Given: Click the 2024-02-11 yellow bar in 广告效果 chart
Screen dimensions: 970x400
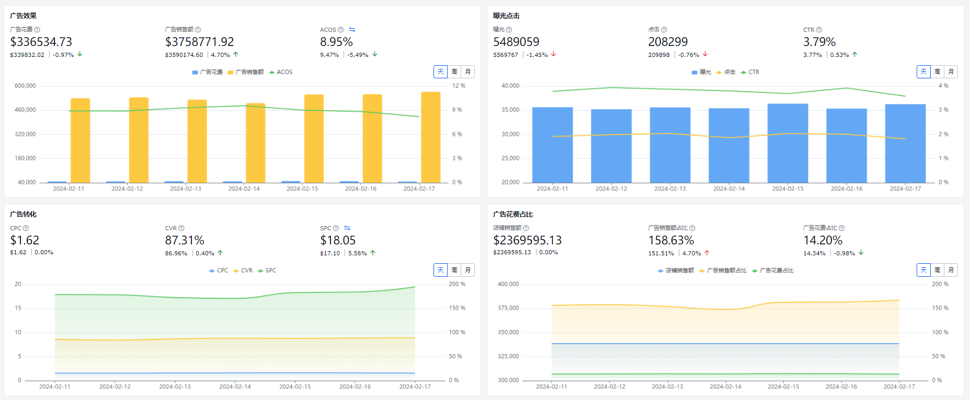Looking at the screenshot, I should (80, 140).
